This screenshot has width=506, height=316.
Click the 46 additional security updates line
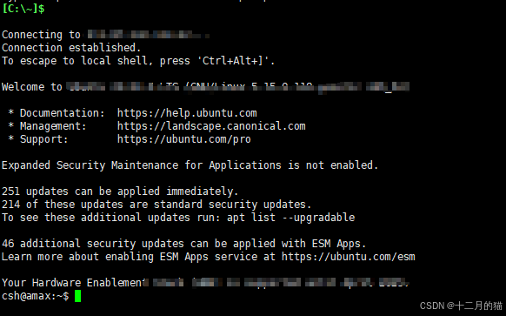pyautogui.click(x=183, y=244)
